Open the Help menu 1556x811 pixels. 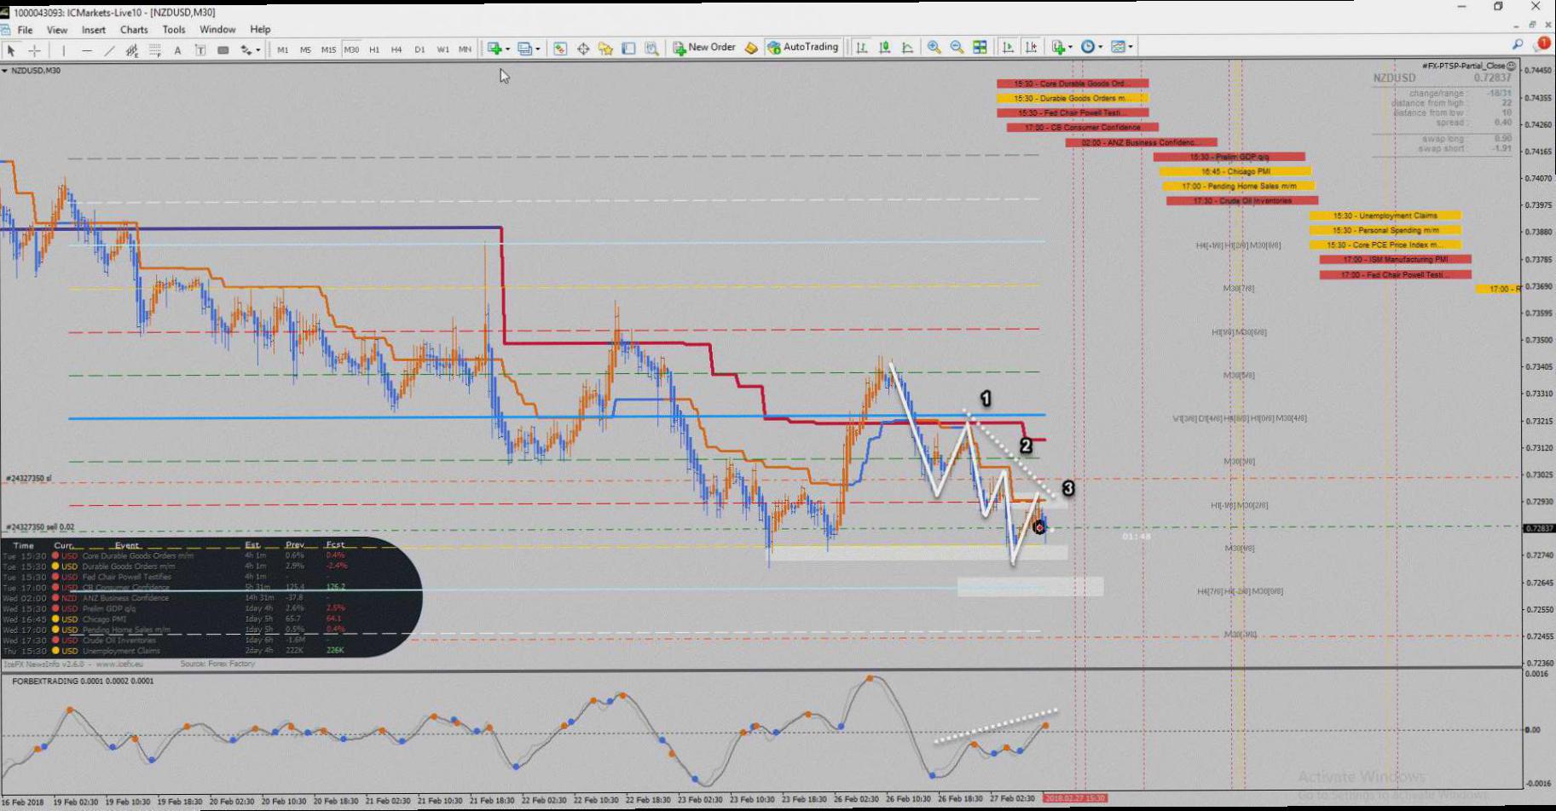click(x=260, y=30)
